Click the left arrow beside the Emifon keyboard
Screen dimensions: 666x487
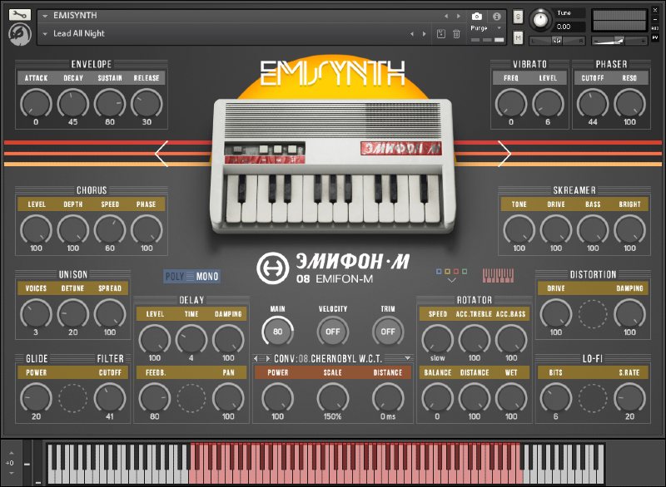tap(161, 152)
